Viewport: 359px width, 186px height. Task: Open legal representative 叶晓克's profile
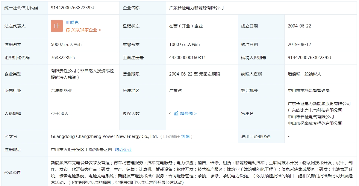coord(72,22)
